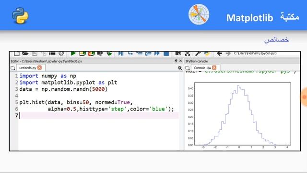Open Preferences wrench icon

click(198, 53)
